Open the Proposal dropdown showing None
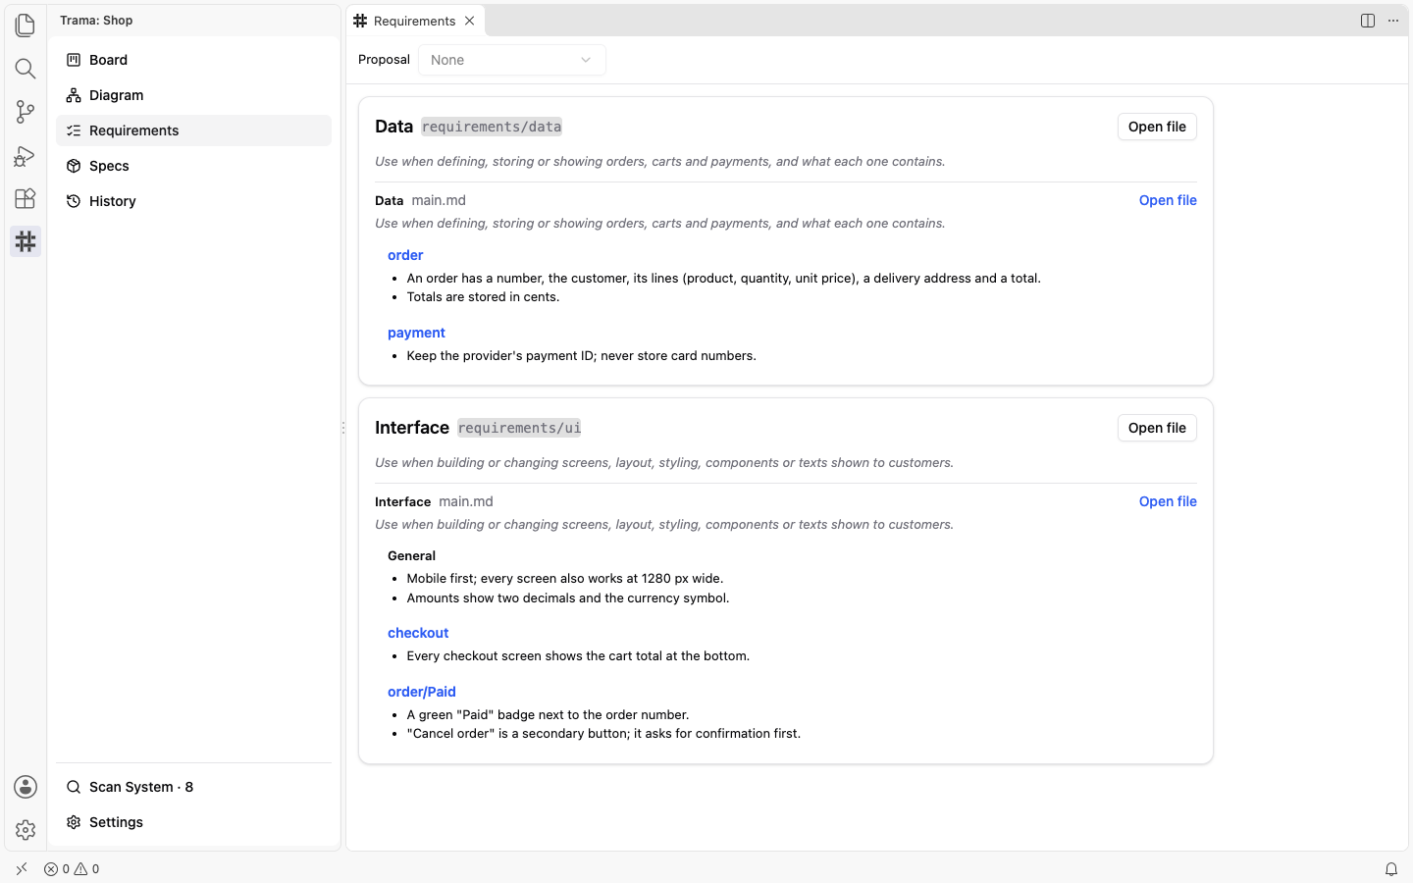The height and width of the screenshot is (883, 1413). [x=512, y=60]
